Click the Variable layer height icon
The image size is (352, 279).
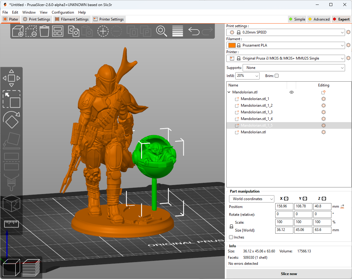(178, 31)
